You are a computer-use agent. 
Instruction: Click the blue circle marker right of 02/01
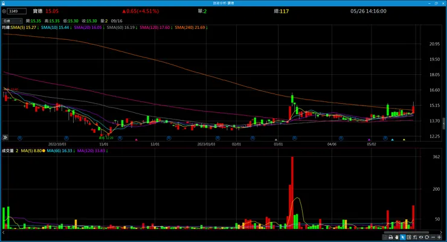[x=252, y=138]
